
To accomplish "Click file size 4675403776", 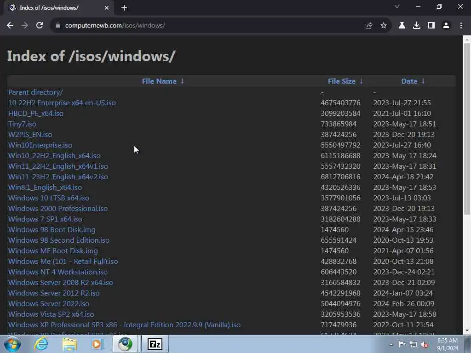I will 340,102.
